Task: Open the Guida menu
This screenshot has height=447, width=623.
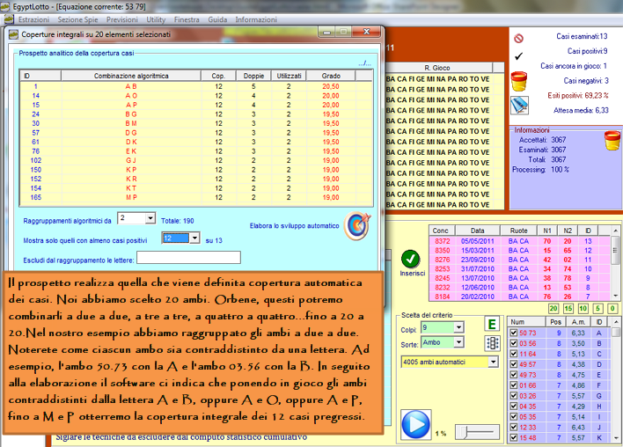Action: pos(217,19)
